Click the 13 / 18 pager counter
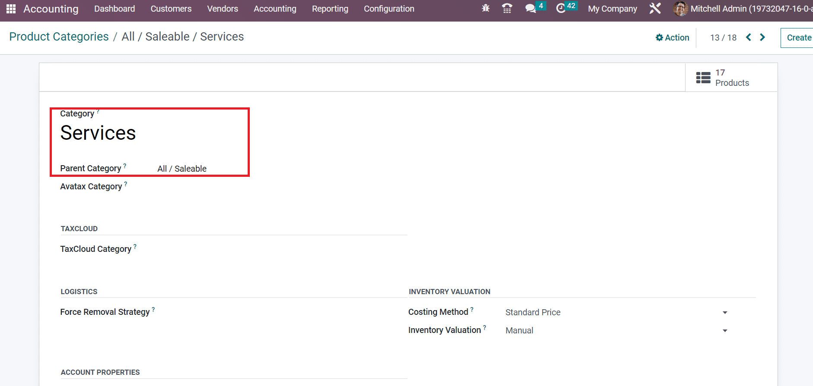The image size is (813, 386). 723,38
